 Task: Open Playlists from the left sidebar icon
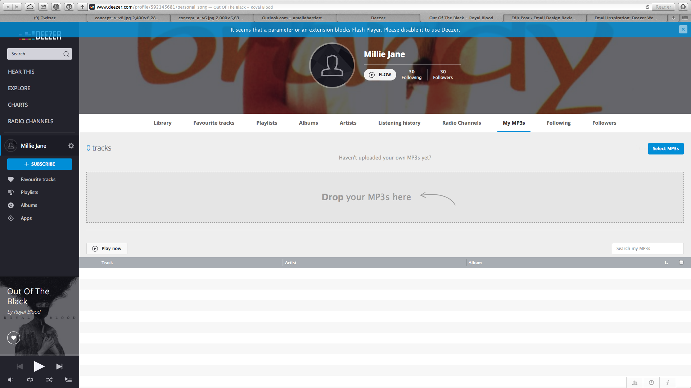[x=11, y=192]
